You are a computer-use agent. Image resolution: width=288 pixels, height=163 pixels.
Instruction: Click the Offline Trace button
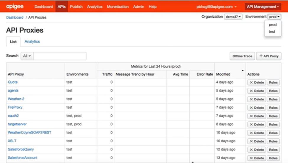click(x=242, y=56)
